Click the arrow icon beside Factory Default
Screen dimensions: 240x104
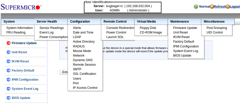(8, 71)
